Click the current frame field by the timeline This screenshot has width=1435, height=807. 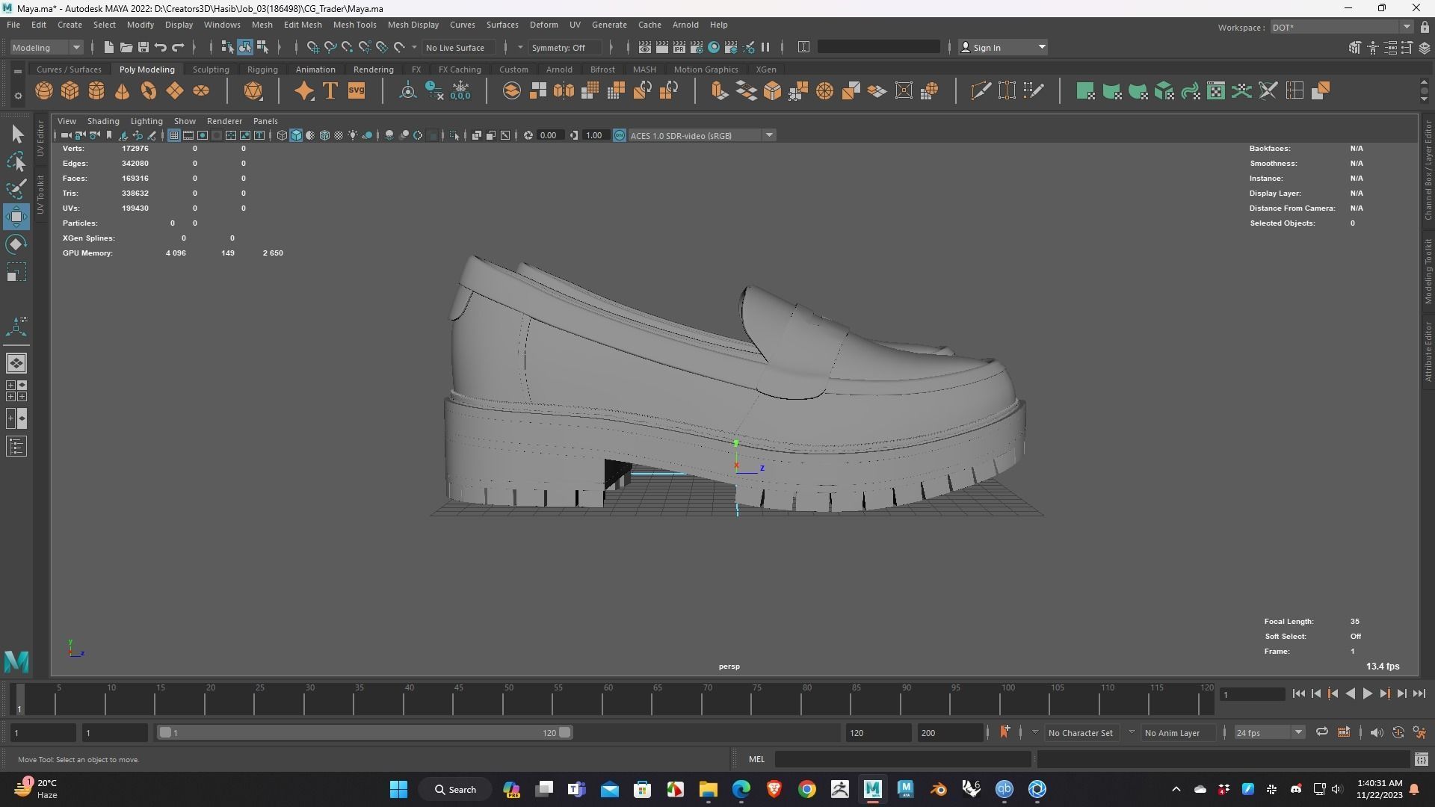[x=1253, y=694]
